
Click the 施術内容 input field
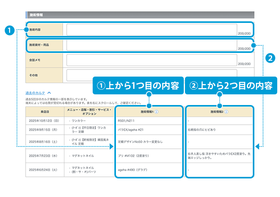[x=152, y=30]
